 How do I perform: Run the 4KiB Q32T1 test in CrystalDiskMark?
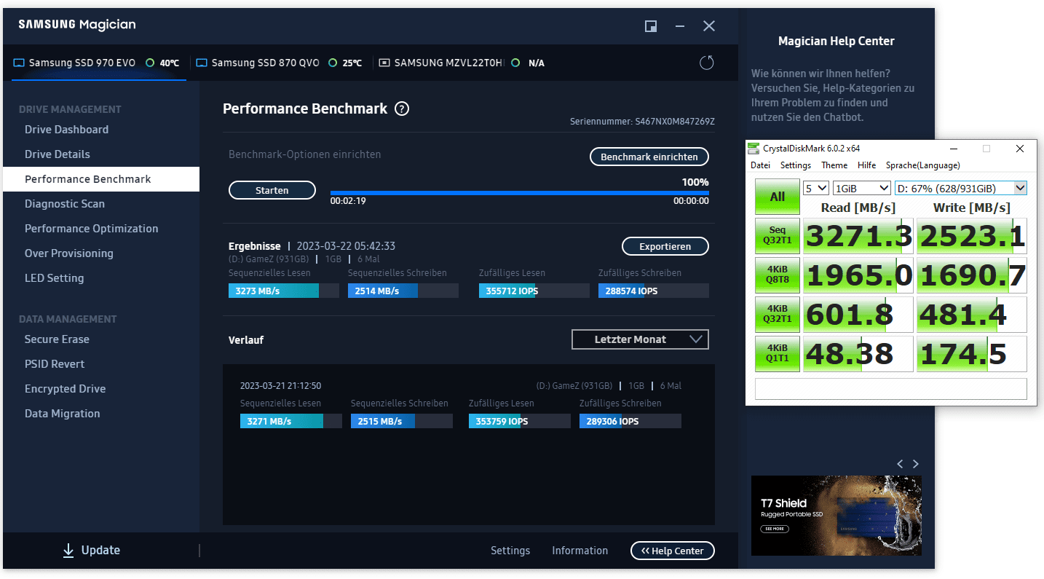click(x=778, y=314)
